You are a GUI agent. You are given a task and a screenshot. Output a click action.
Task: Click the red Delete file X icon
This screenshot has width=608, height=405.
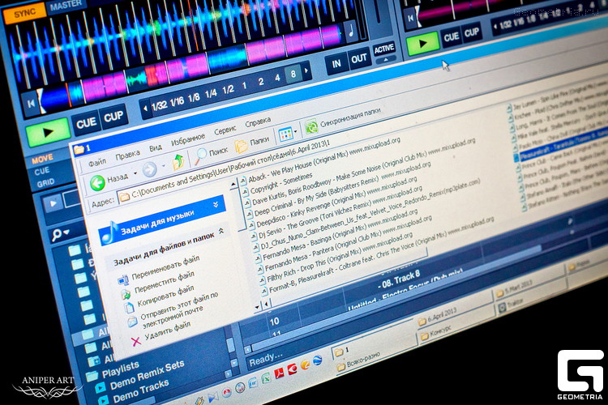pyautogui.click(x=135, y=341)
